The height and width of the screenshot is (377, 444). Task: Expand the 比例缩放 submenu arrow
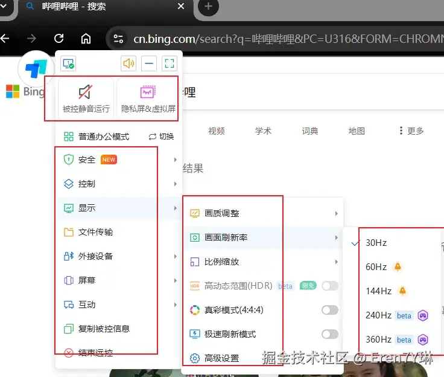[337, 262]
